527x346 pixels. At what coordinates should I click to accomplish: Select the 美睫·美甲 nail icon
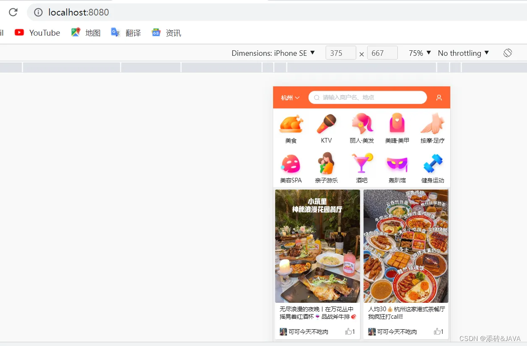tap(397, 124)
